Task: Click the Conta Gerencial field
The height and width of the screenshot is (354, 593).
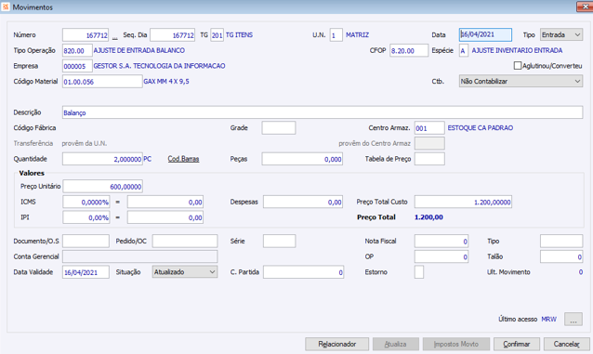Action: [140, 256]
